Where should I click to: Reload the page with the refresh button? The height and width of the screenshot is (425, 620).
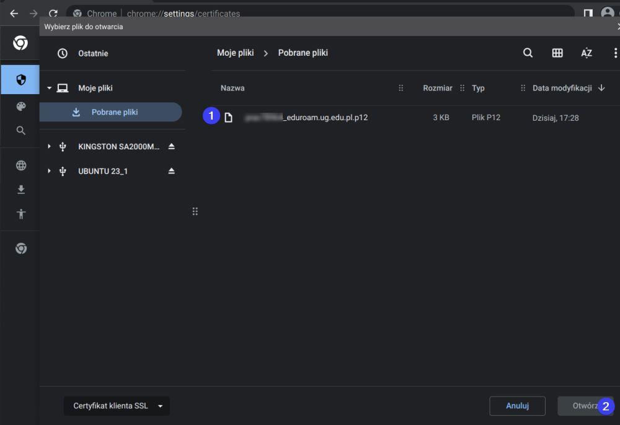53,13
